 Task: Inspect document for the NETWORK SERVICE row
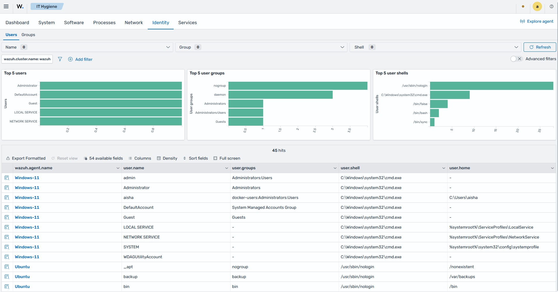coord(7,237)
